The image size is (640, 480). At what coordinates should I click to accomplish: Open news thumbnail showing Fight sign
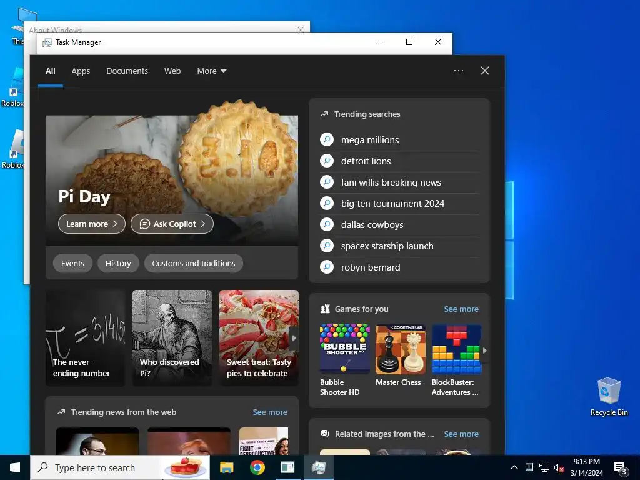click(x=264, y=441)
